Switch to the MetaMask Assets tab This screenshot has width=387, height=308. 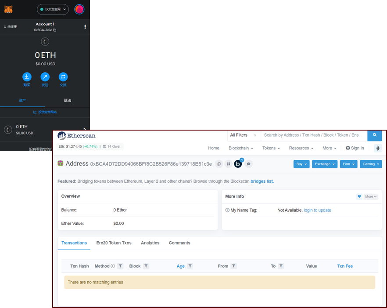point(22,100)
